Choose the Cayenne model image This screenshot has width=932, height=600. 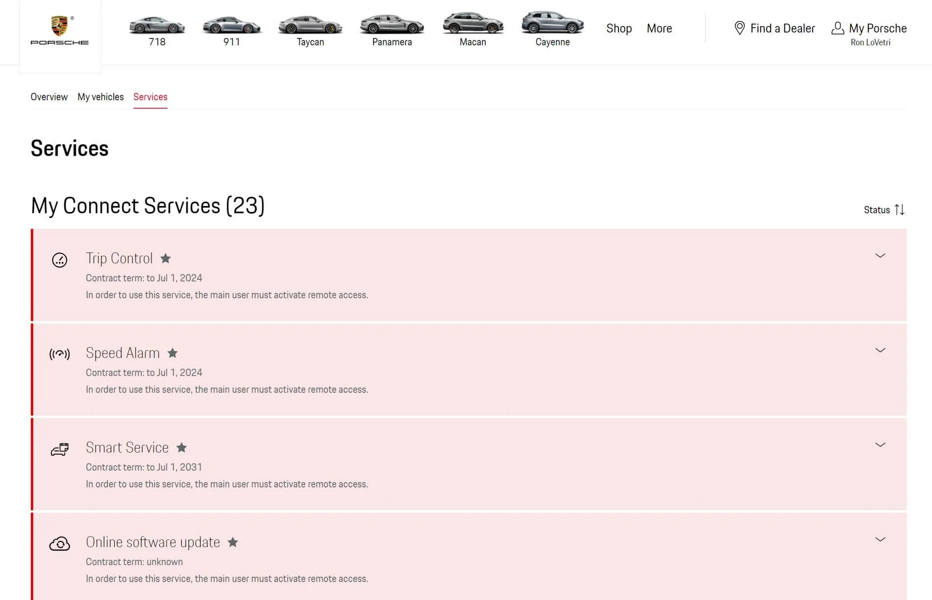[x=552, y=22]
